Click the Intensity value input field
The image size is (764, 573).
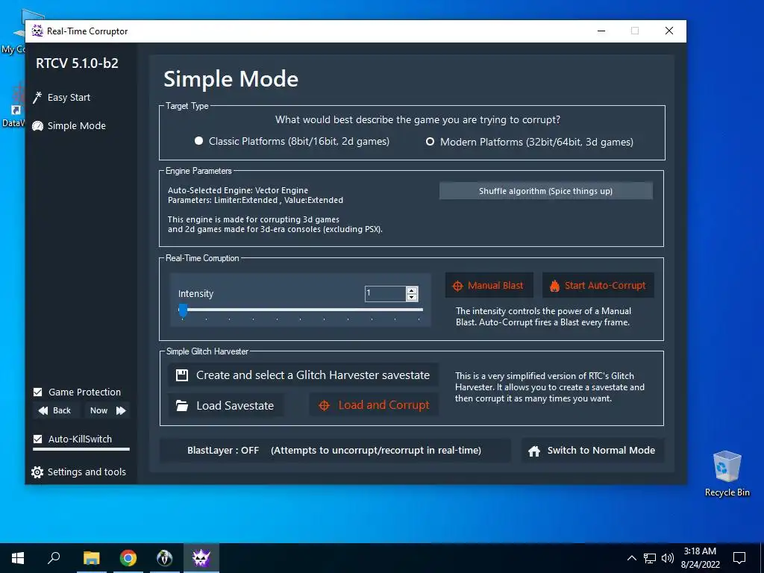(386, 294)
